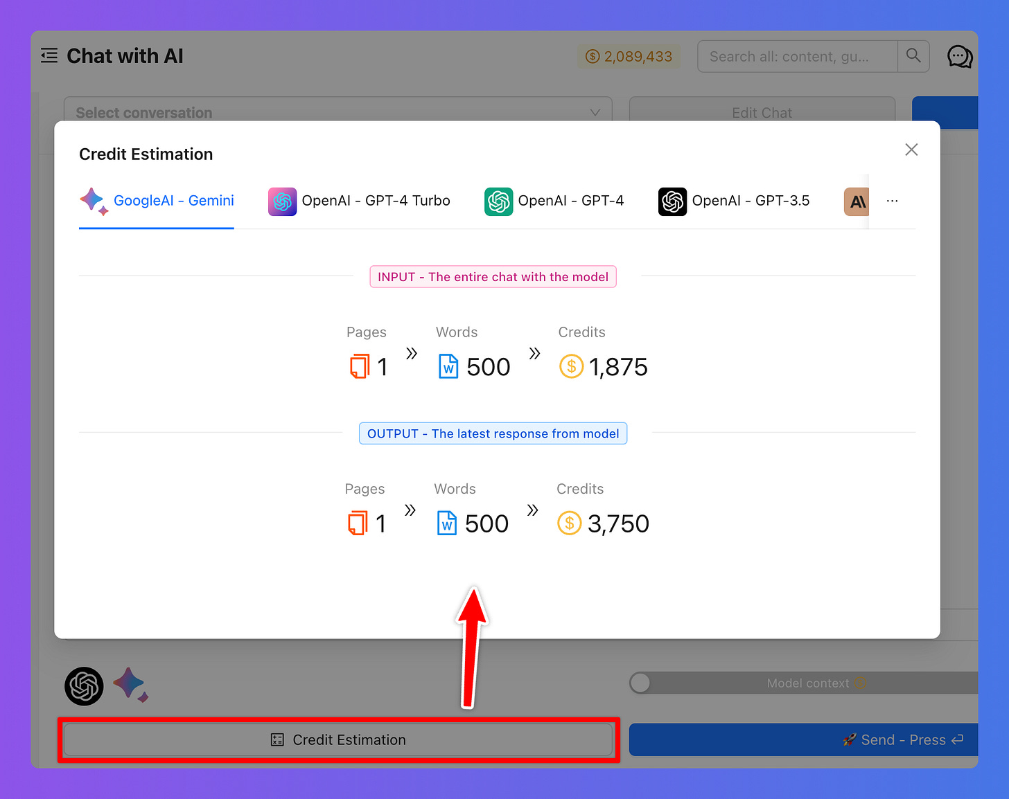Open the chat bubbles icon in the header

tap(960, 56)
